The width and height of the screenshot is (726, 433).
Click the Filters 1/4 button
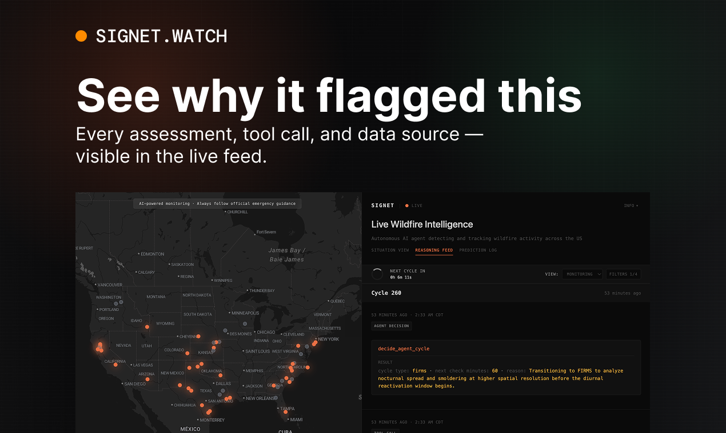click(x=623, y=274)
